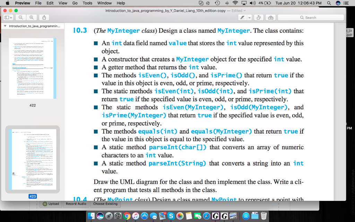355x222 pixels.
Task: Open the Tools menu
Action: pos(87,3)
